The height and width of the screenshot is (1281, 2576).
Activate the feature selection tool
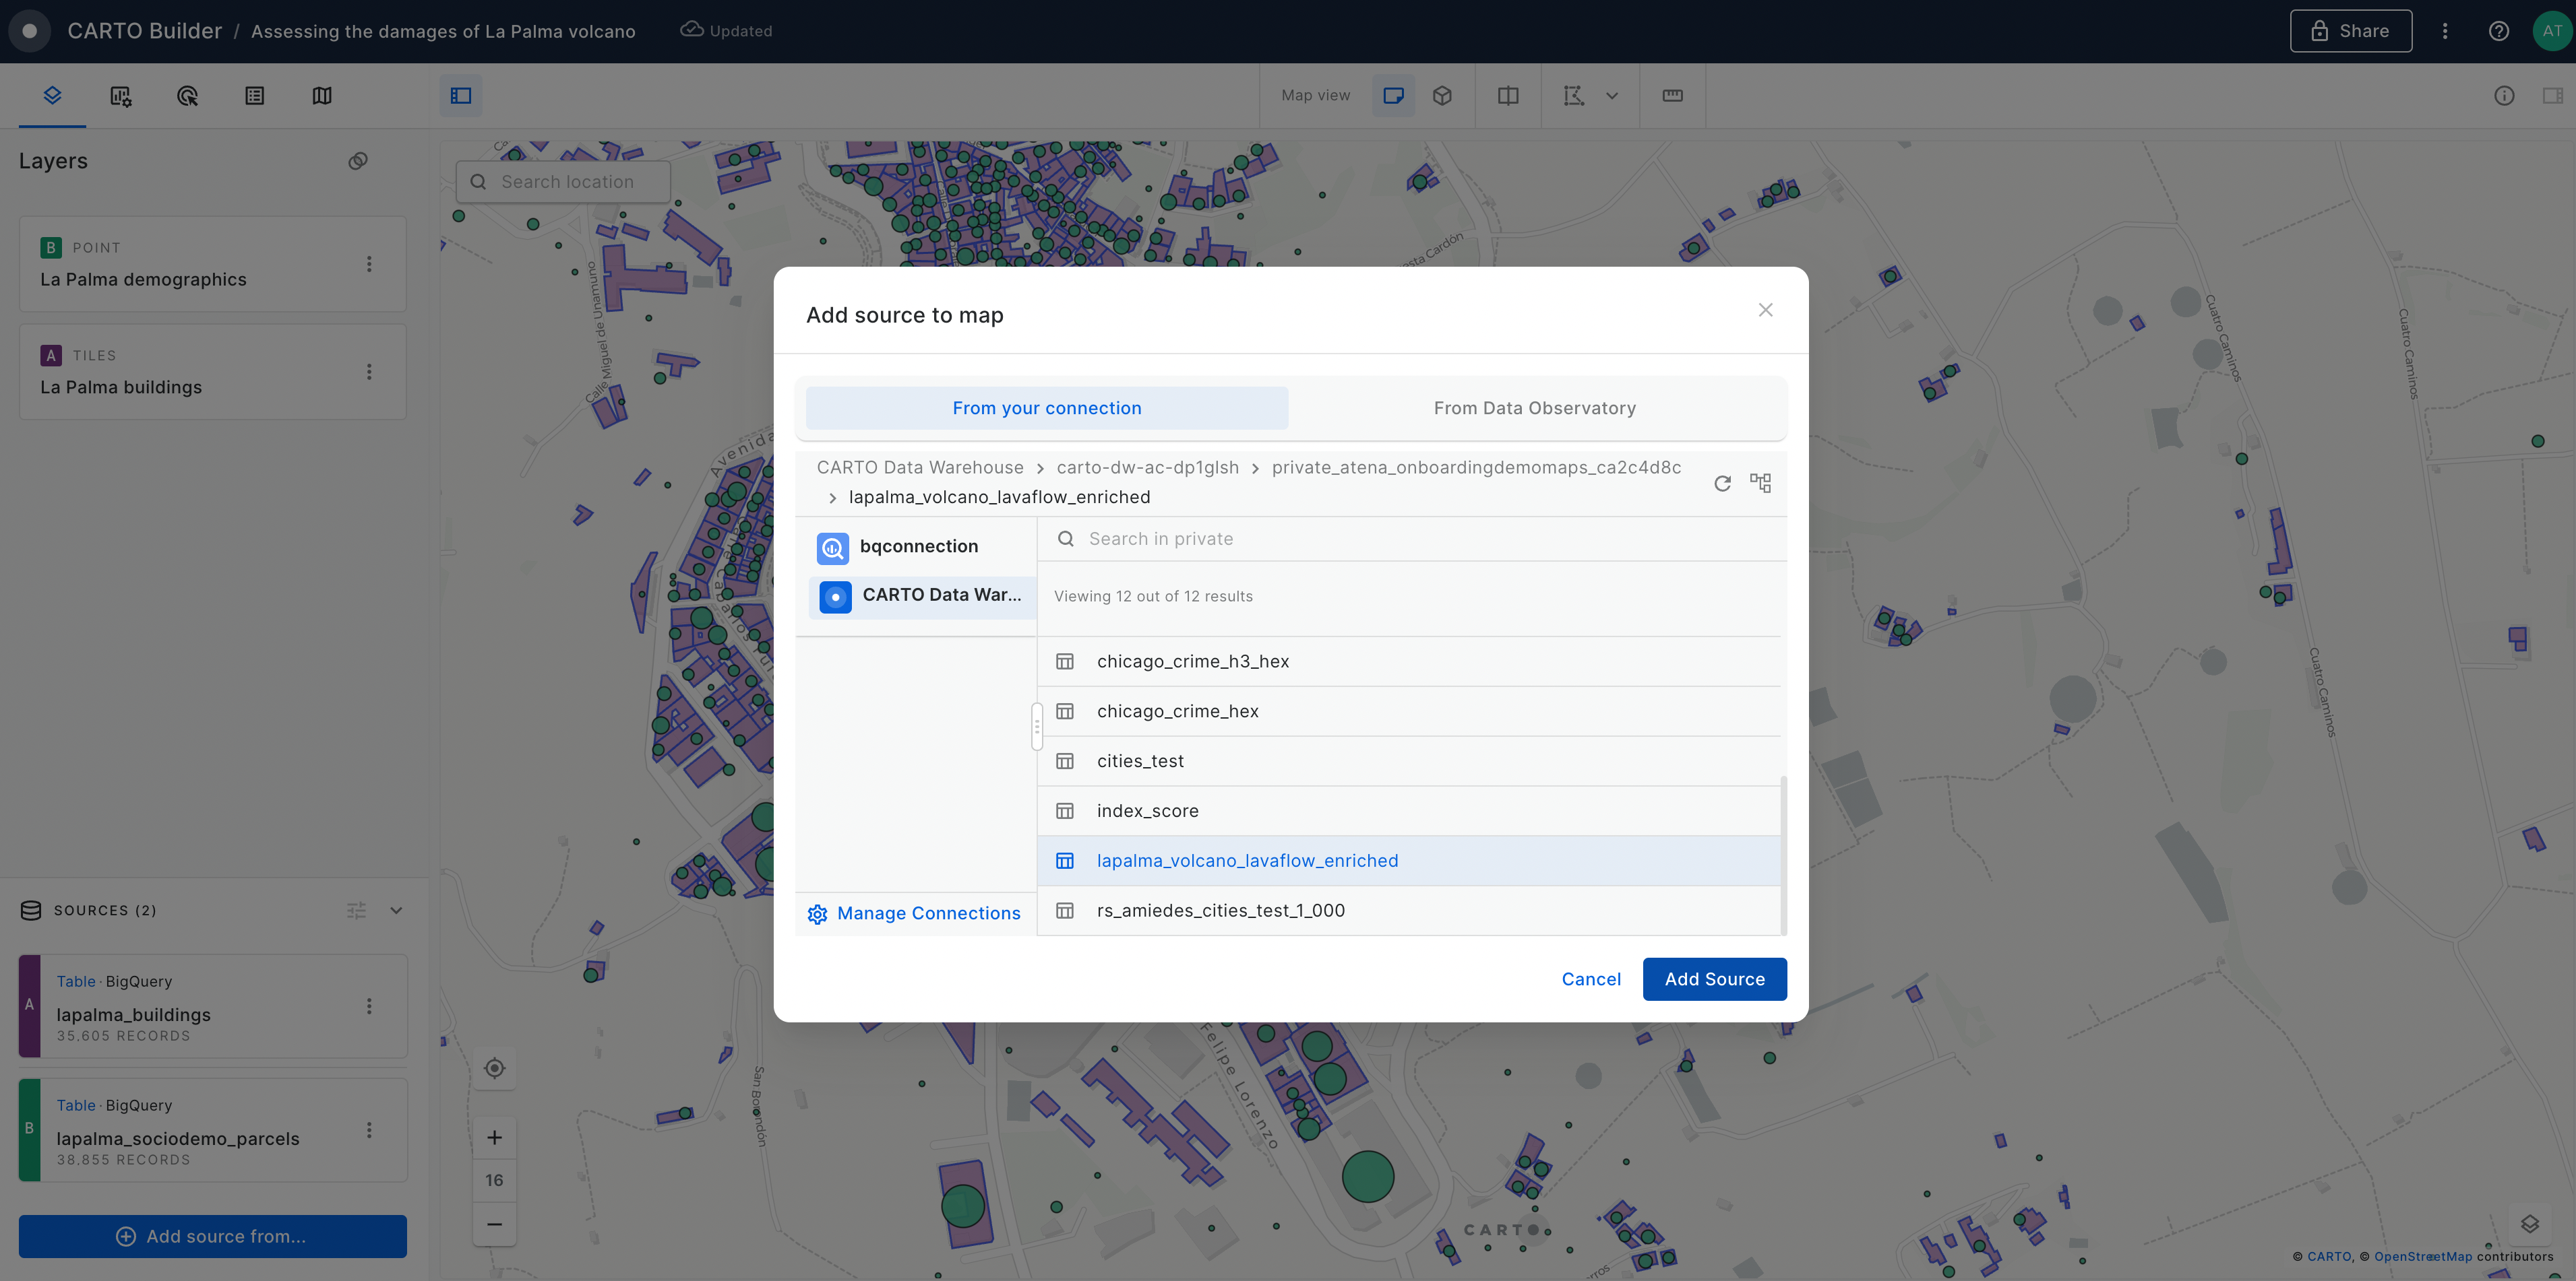1574,96
